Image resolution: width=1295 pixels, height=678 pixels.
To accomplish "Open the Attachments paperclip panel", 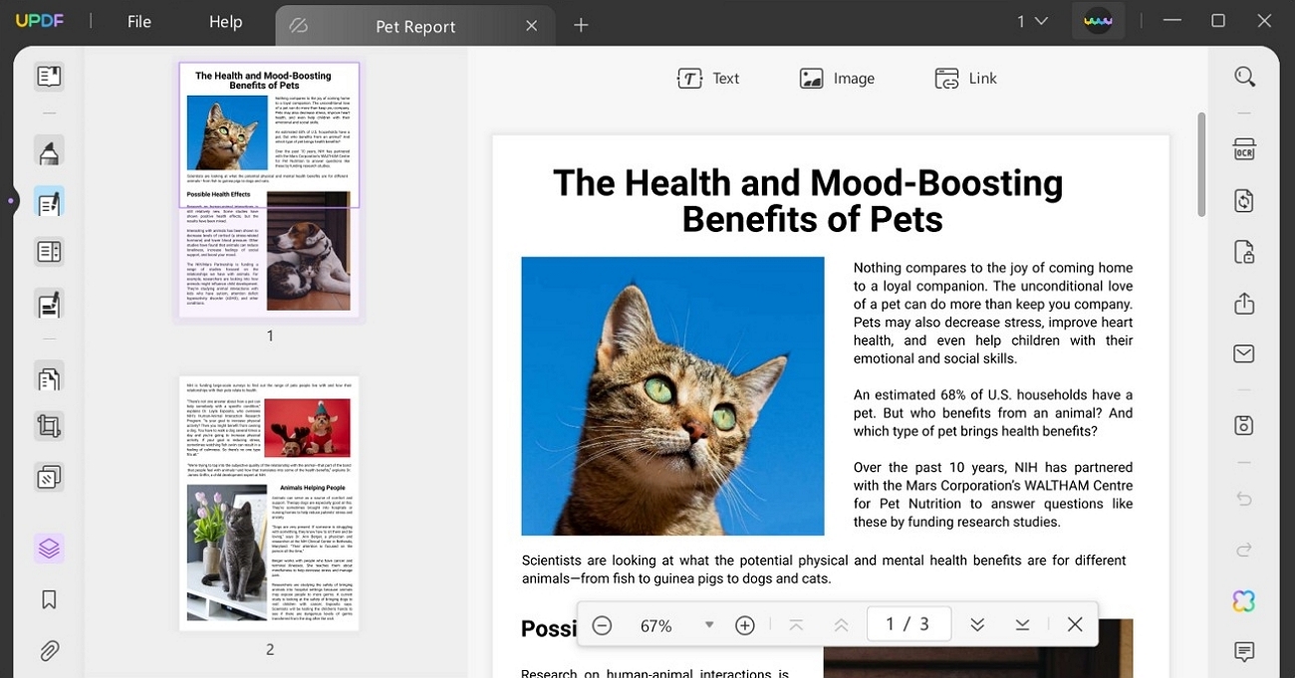I will [49, 651].
